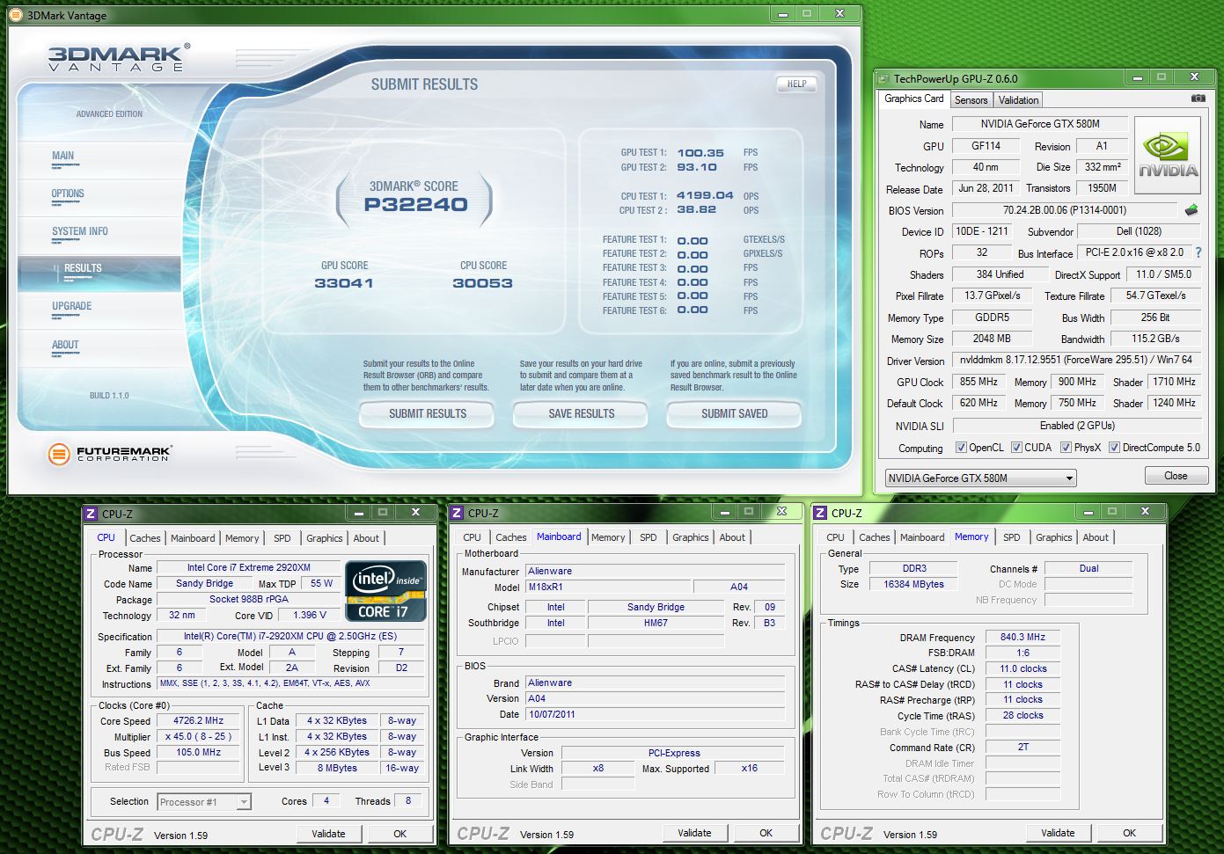Viewport: 1224px width, 854px height.
Task: Click the Close button in GPU-Z
Action: point(1176,476)
